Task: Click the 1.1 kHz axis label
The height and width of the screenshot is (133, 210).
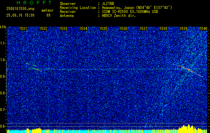Action: click(x=3, y=43)
